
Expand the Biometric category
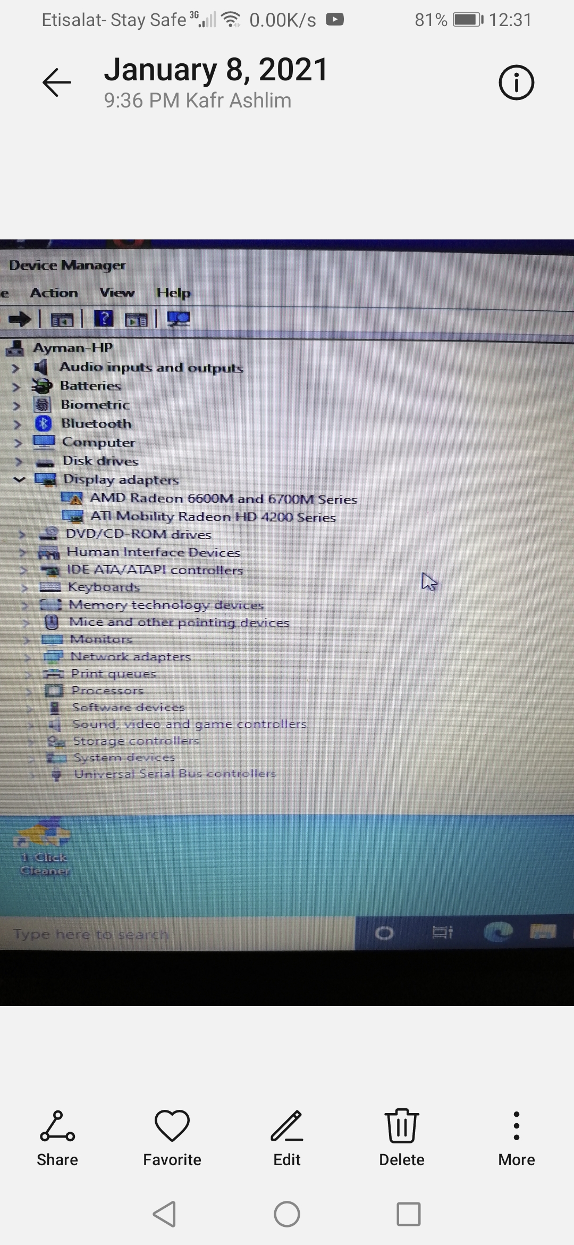click(x=16, y=405)
